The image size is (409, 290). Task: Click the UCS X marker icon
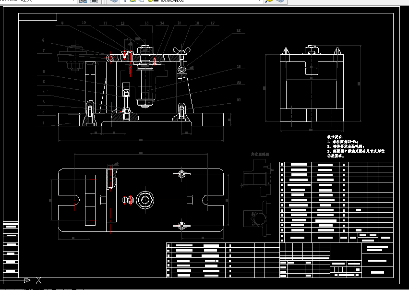click(x=38, y=280)
